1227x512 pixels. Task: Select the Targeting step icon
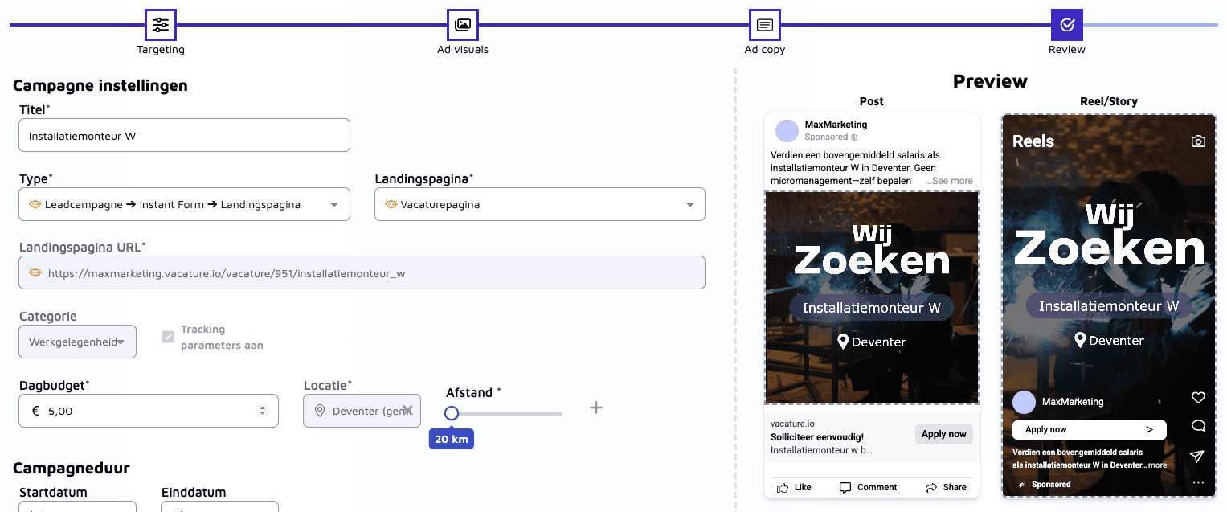[x=160, y=25]
